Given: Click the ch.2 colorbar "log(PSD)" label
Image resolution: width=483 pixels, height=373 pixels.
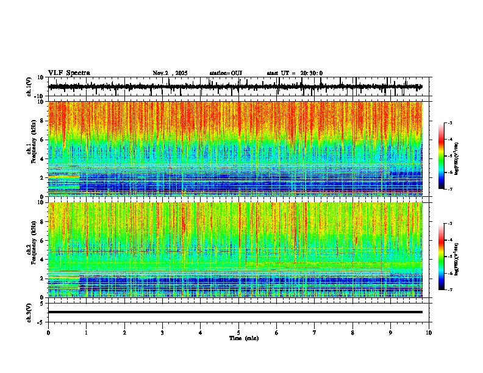Looking at the screenshot, I should click(x=456, y=259).
